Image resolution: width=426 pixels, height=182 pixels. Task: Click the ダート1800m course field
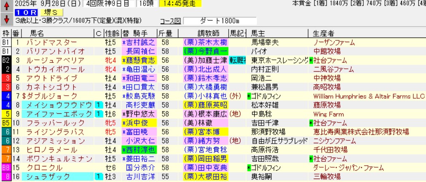(220, 21)
